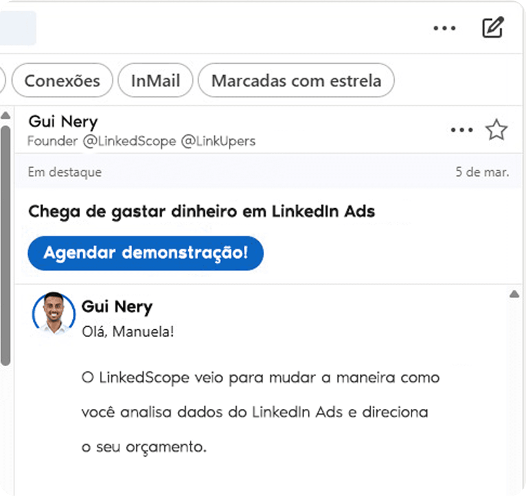Click the Chega de gastar dinheiro subject line
Image resolution: width=526 pixels, height=496 pixels.
(x=202, y=212)
